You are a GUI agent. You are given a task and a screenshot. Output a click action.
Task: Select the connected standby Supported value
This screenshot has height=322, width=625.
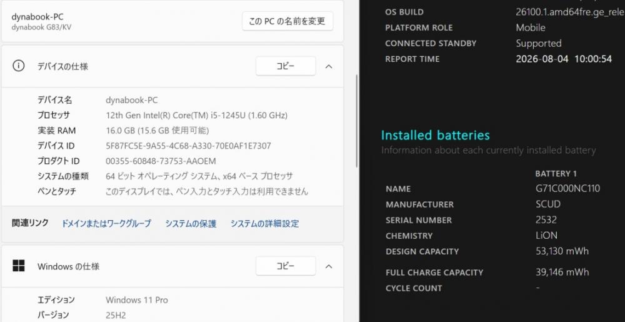(x=539, y=43)
